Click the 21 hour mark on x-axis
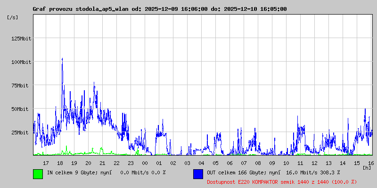Viewport: 377px width, 188px height. (x=102, y=163)
